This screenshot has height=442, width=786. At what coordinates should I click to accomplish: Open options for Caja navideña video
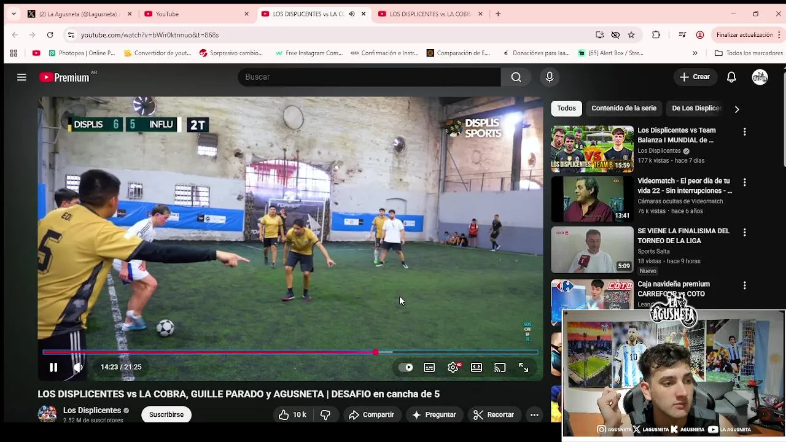coord(744,285)
